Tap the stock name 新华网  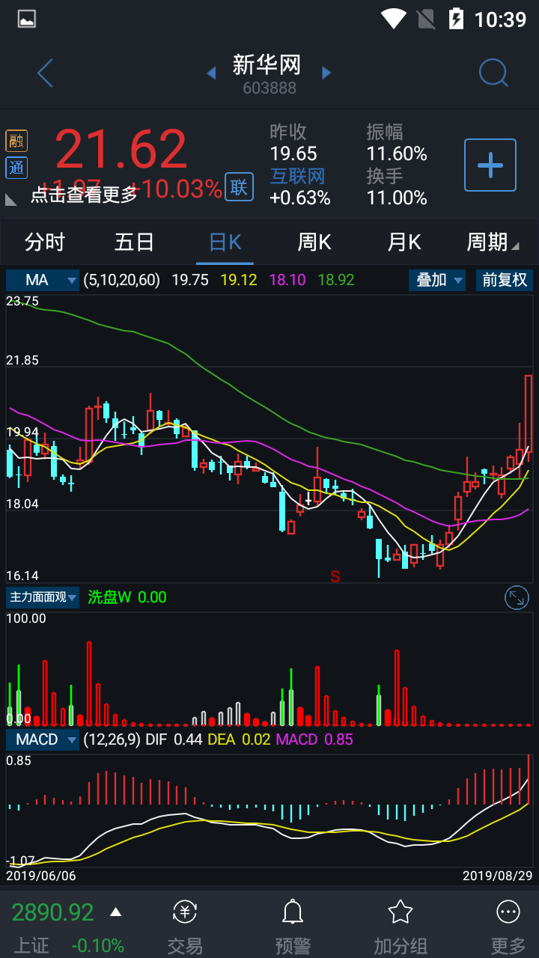click(x=267, y=65)
